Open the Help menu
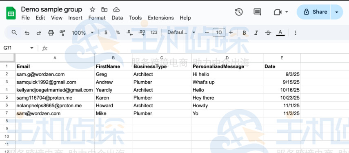The image size is (349, 153). (185, 18)
